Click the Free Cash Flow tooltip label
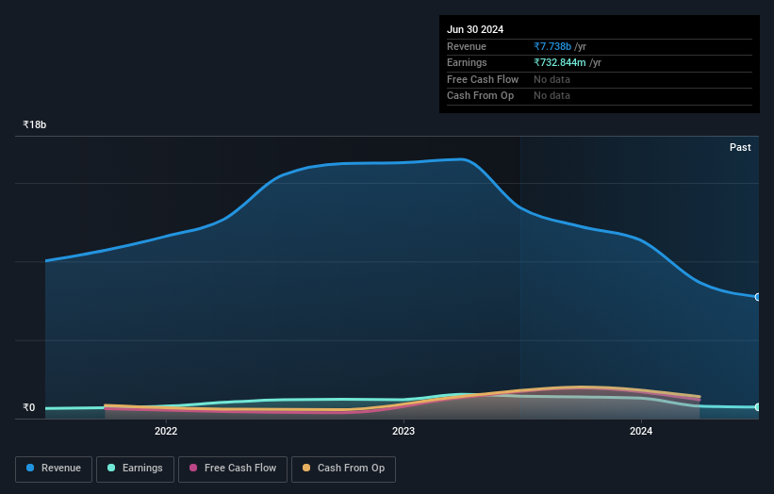This screenshot has height=494, width=774. pos(483,79)
